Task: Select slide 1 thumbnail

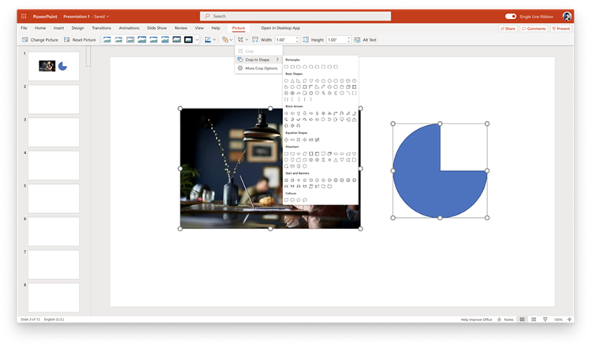Action: click(x=54, y=66)
